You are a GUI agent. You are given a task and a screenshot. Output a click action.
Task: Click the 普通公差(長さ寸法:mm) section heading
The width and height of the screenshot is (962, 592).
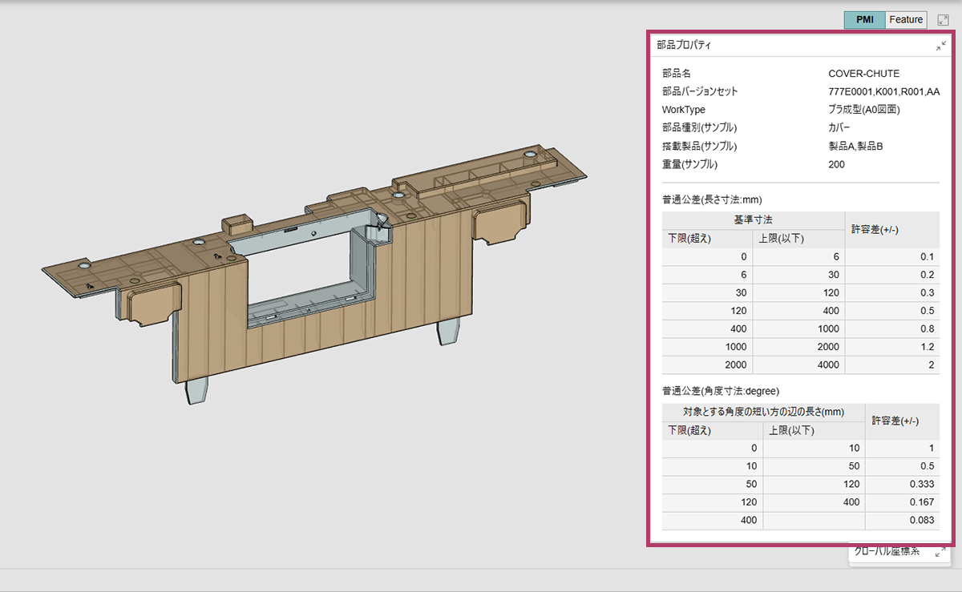coord(712,199)
